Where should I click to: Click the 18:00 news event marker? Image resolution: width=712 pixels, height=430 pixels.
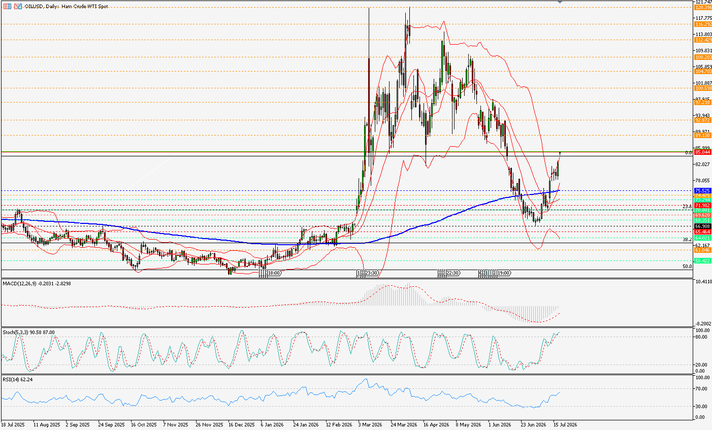coord(274,273)
